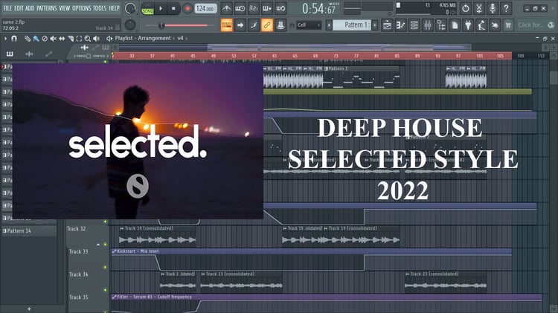Open the FILE menu
Image resolution: width=558 pixels, height=313 pixels.
[7, 8]
